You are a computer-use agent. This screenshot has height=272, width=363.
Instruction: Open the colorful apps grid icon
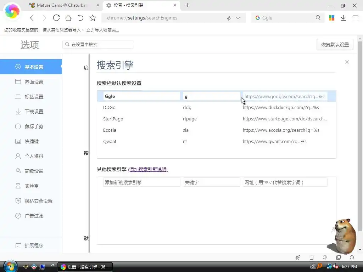[x=331, y=18]
